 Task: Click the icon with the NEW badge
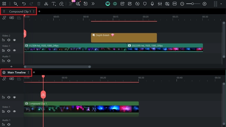click(x=71, y=3)
